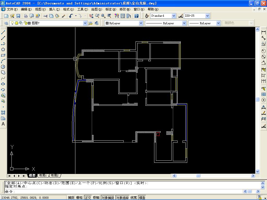Viewport: 267px width, 200px height.
Task: Click the drawing area vertical scroll down arrow
Action: (x=257, y=172)
